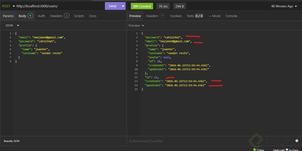Click the green Online status indicator
The width and height of the screenshot is (302, 151).
(254, 150)
